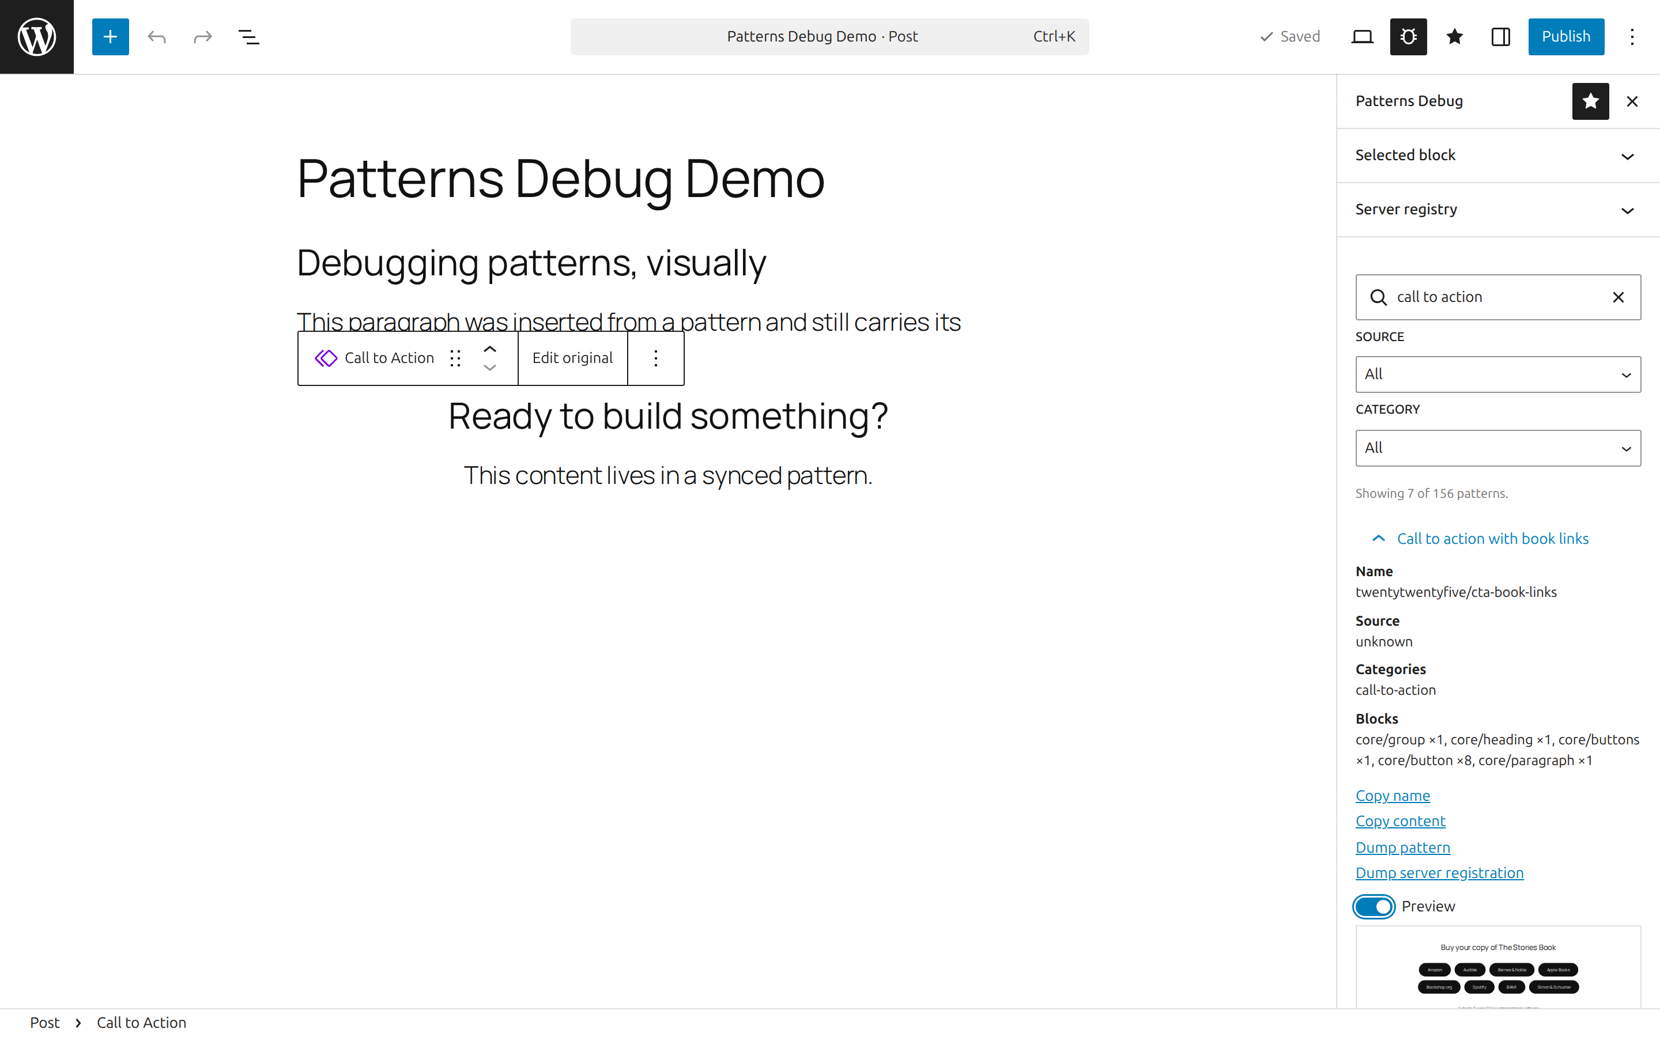
Task: Click the Dump pattern link
Action: tap(1403, 847)
